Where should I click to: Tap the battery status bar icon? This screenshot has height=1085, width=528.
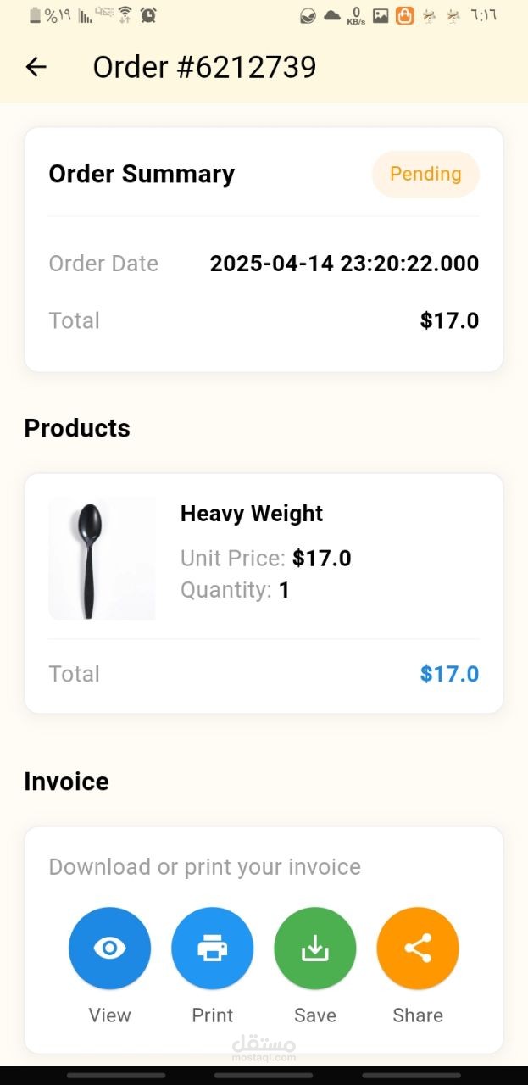[x=35, y=15]
